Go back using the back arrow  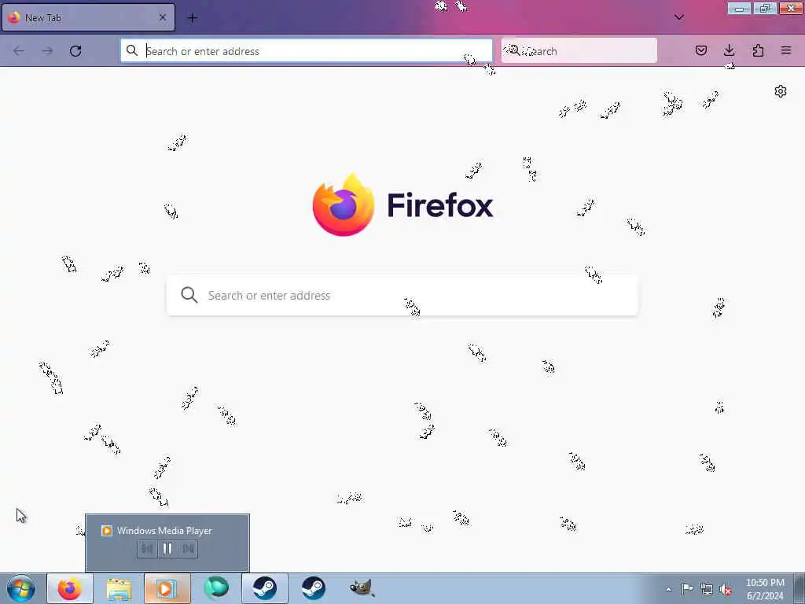click(x=19, y=51)
